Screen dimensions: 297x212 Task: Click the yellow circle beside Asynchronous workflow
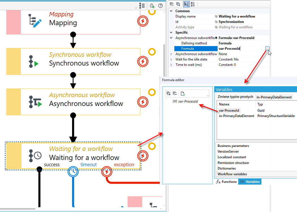[152, 92]
